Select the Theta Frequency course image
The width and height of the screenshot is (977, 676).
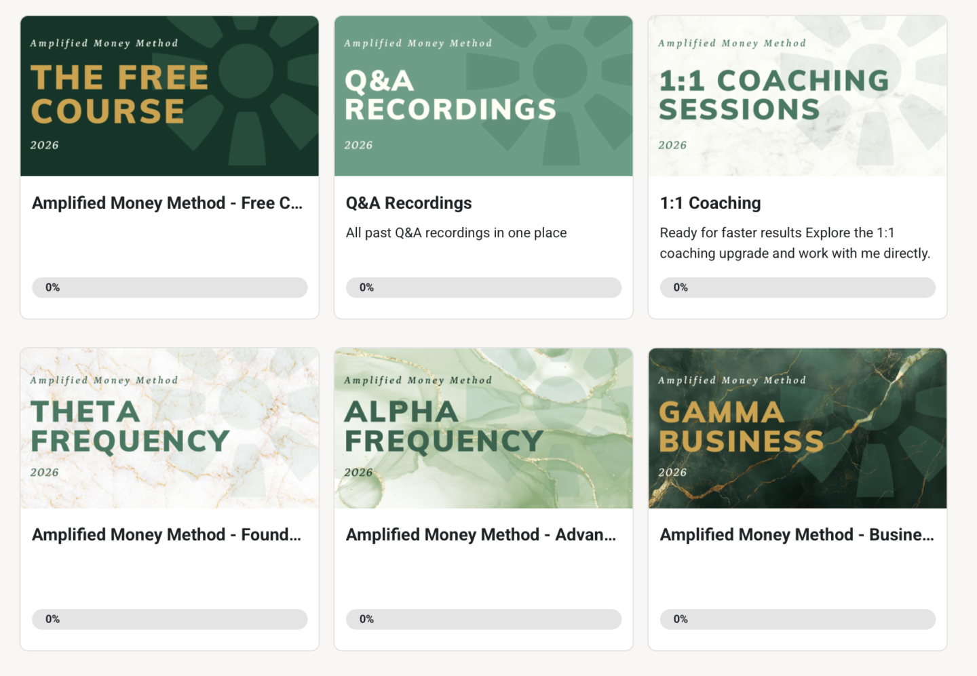[x=170, y=429]
